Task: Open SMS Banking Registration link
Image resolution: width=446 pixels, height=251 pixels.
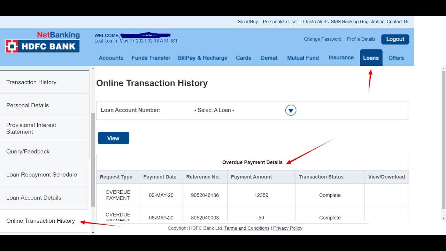Action: tap(357, 22)
